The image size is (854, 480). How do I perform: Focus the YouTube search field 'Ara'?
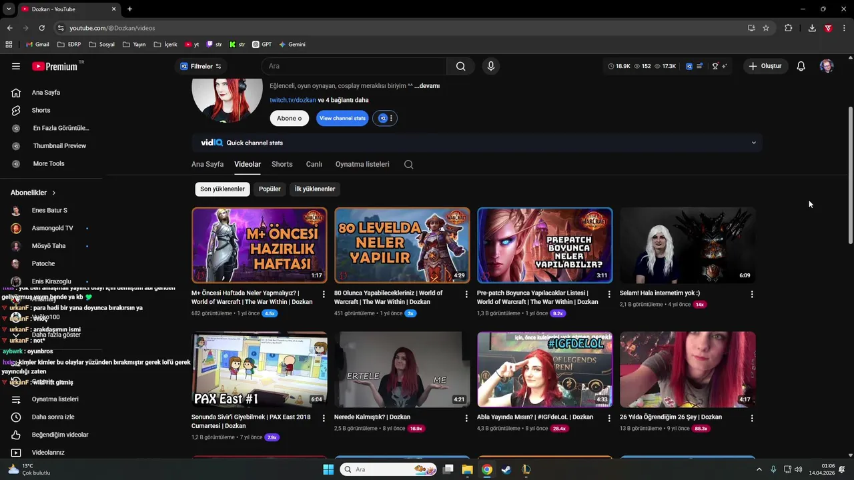(354, 66)
